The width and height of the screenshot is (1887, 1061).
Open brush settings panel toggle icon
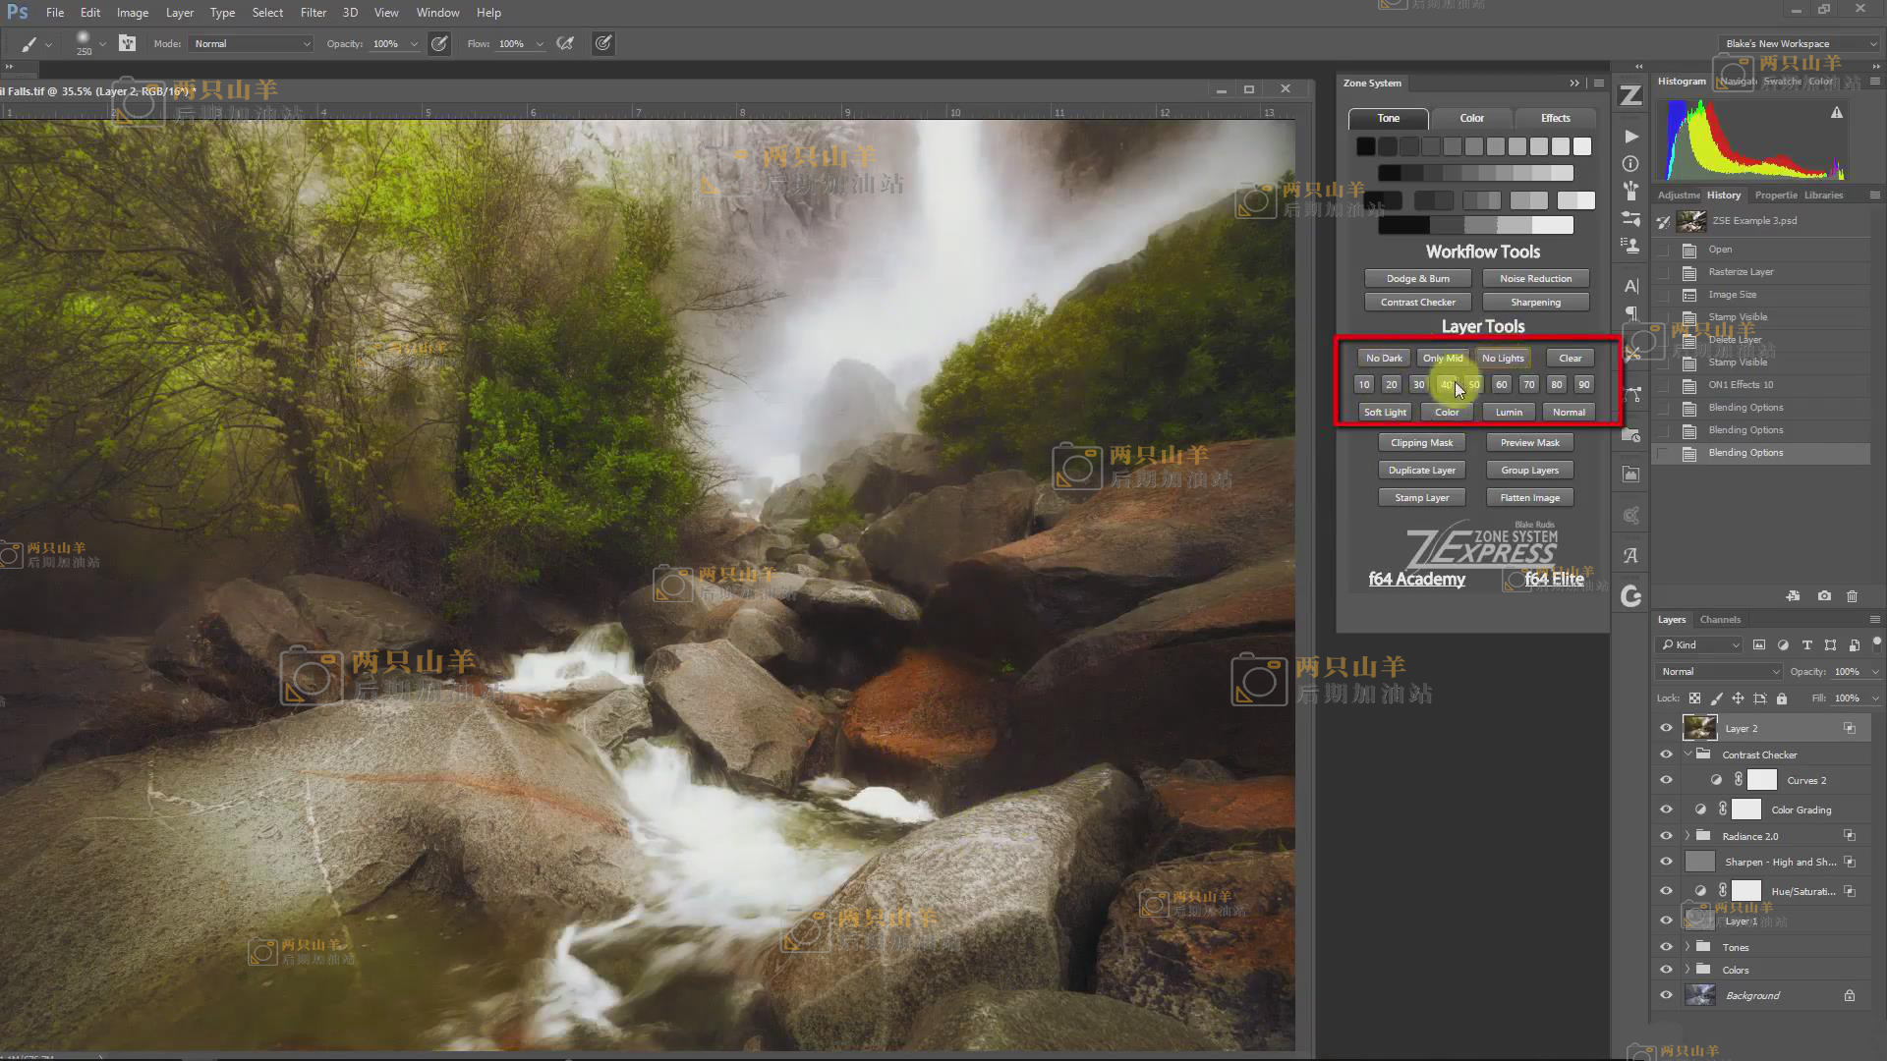click(127, 43)
